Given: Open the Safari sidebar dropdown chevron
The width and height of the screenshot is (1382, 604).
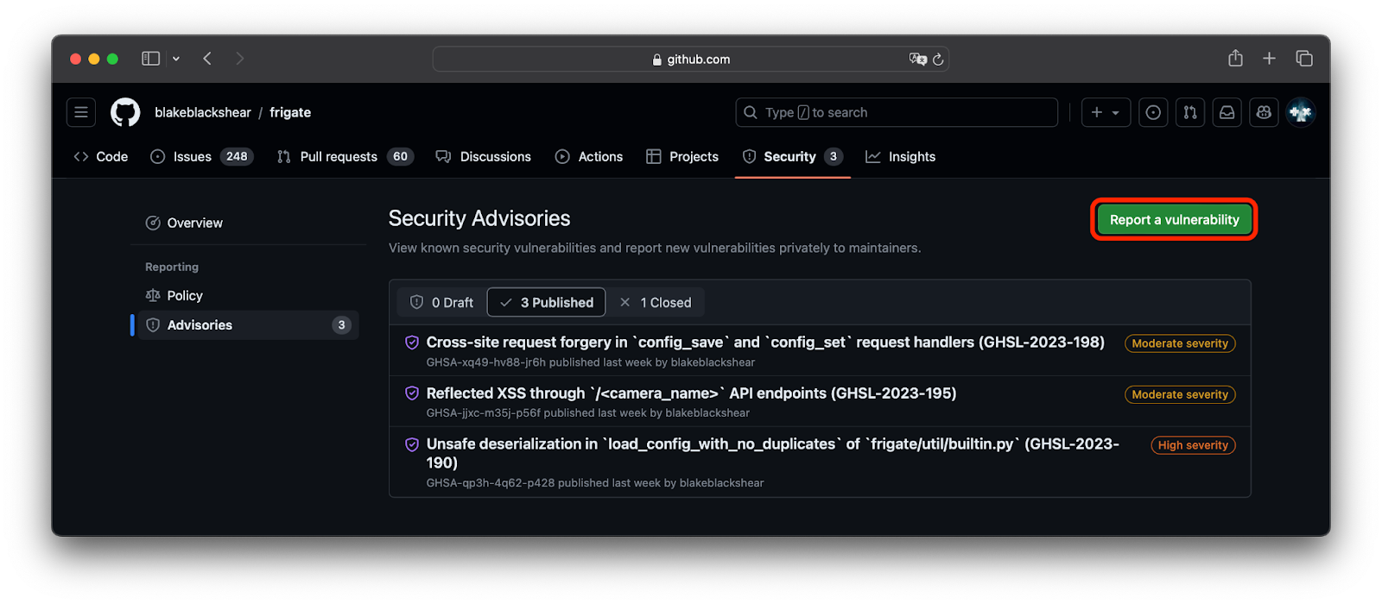Looking at the screenshot, I should [176, 59].
